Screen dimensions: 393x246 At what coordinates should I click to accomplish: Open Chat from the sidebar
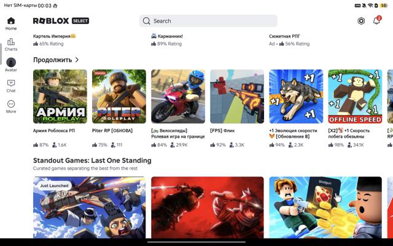click(11, 86)
